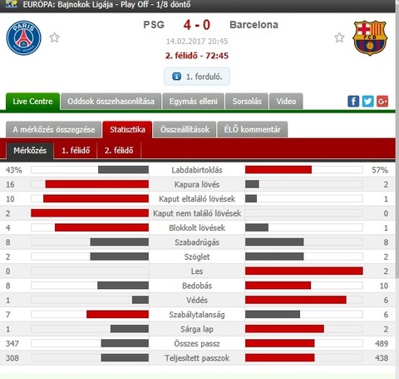399x379 pixels.
Task: Click the info icon beside 1. forduló
Action: (x=176, y=77)
